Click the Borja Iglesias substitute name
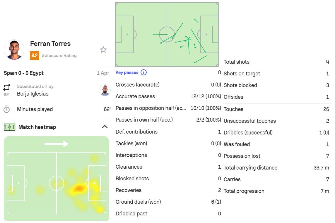This screenshot has height=223, width=335. [x=33, y=94]
